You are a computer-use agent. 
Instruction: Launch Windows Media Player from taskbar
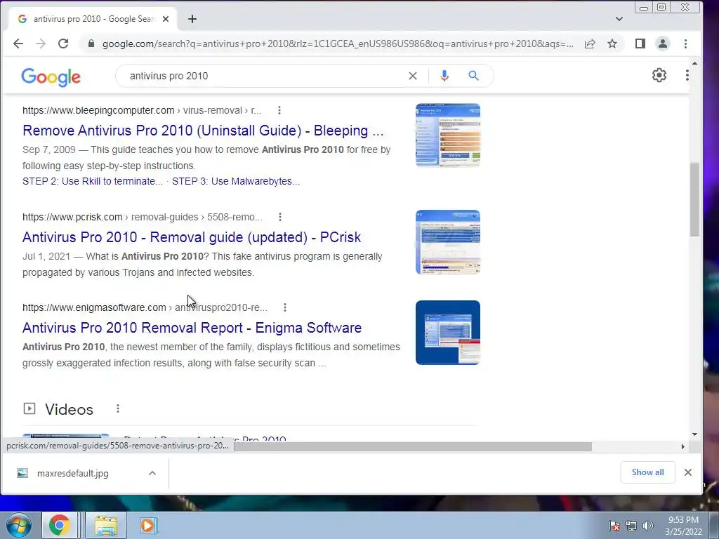(148, 525)
